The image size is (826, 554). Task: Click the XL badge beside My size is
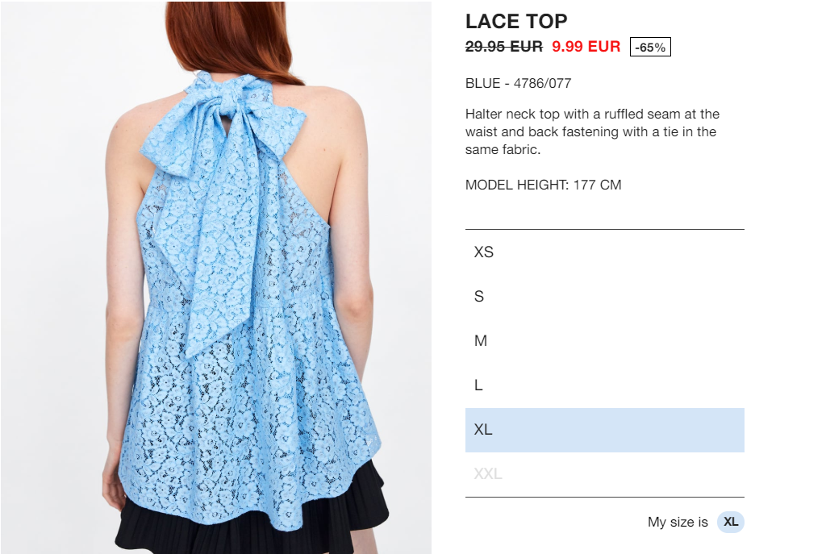pyautogui.click(x=730, y=522)
